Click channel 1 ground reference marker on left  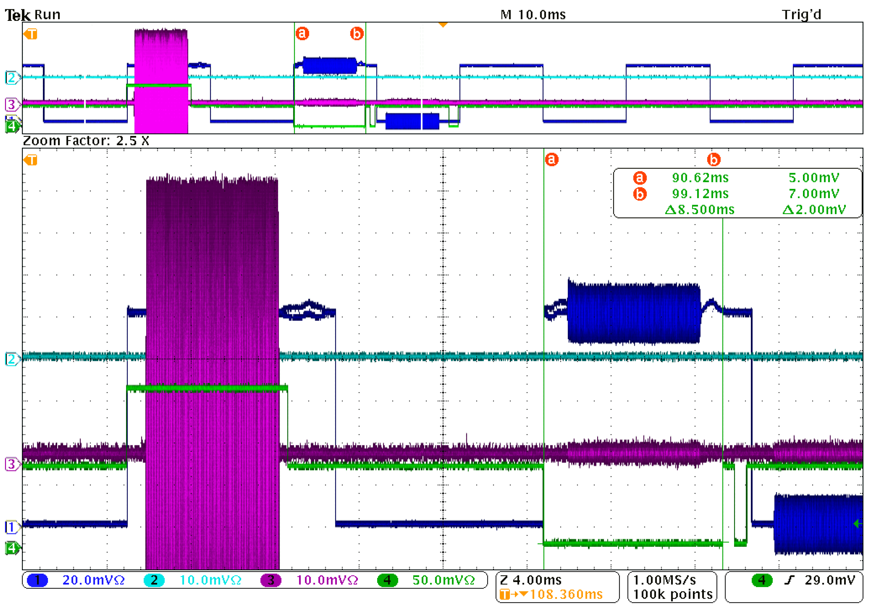point(12,527)
